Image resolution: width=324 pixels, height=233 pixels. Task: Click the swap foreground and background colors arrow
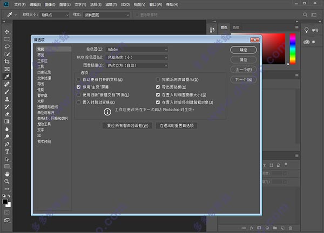9,196
